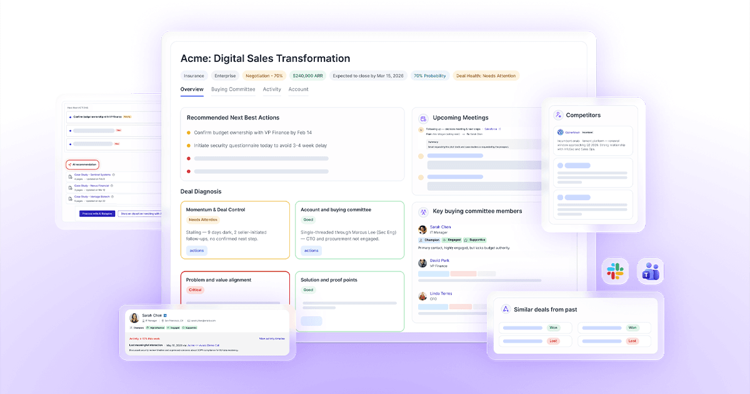Click the Nexus Financial case study document icon
This screenshot has height=394, width=750.
pos(71,188)
